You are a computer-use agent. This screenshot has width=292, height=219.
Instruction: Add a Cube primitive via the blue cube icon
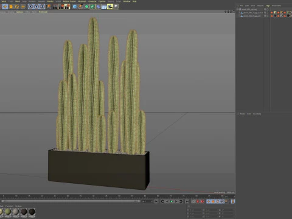click(75, 7)
